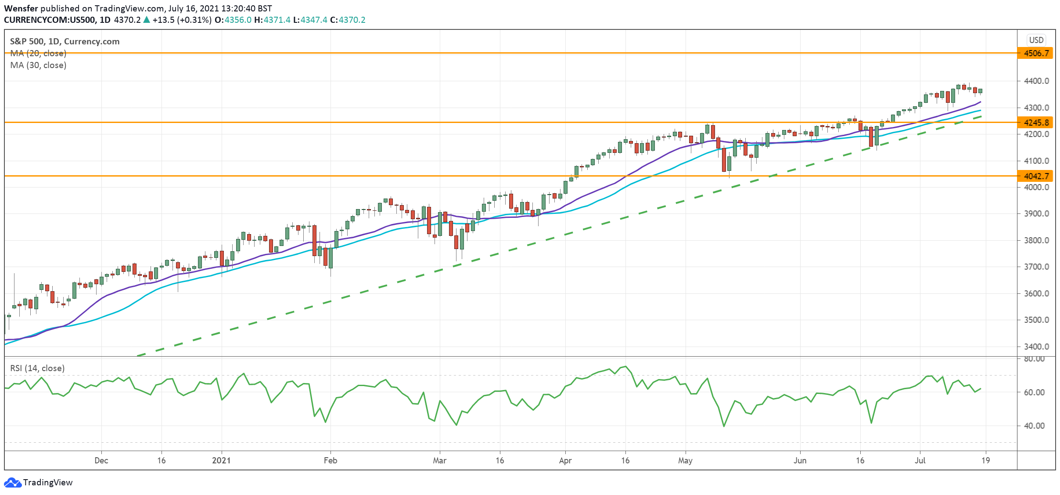
Task: Click the USD currency button
Action: [x=1036, y=40]
